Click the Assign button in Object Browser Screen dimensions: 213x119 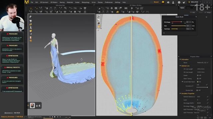pyautogui.click(x=208, y=12)
